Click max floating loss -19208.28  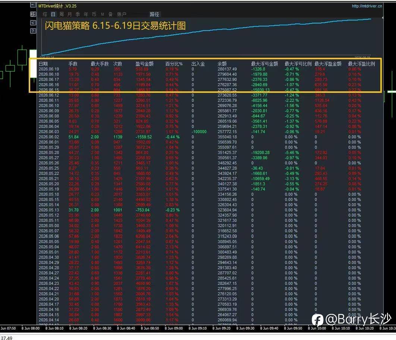pyautogui.click(x=260, y=153)
